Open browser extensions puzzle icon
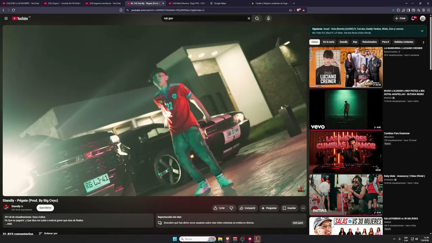Viewport: 432px width, 243px height. (x=398, y=10)
